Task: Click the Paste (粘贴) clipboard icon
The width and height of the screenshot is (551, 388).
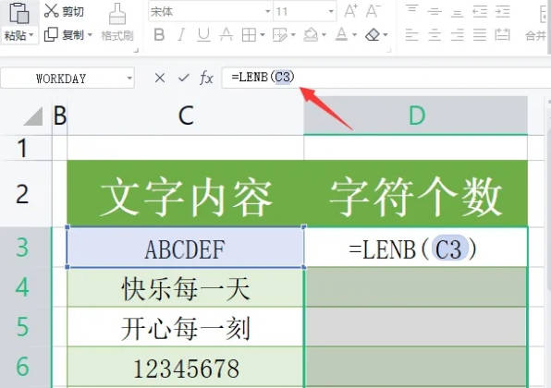Action: tap(19, 13)
